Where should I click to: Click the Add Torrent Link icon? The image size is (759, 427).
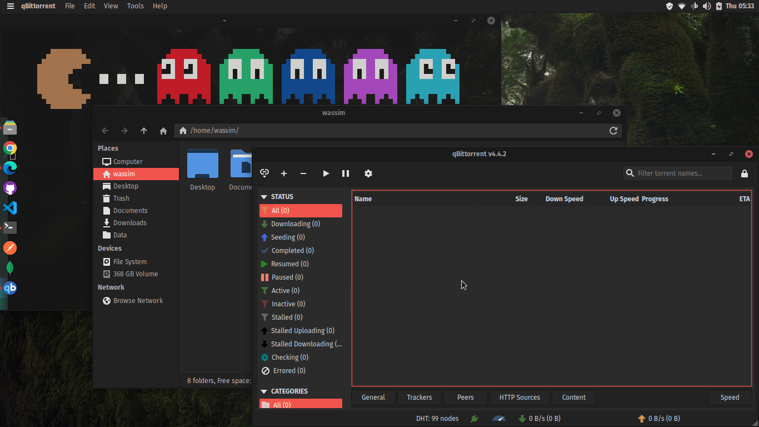click(264, 173)
